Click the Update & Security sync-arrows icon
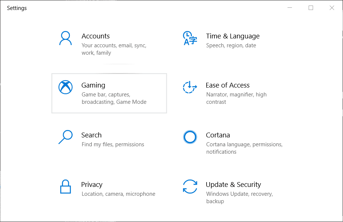Screen dimensions: 343x222 pyautogui.click(x=190, y=187)
